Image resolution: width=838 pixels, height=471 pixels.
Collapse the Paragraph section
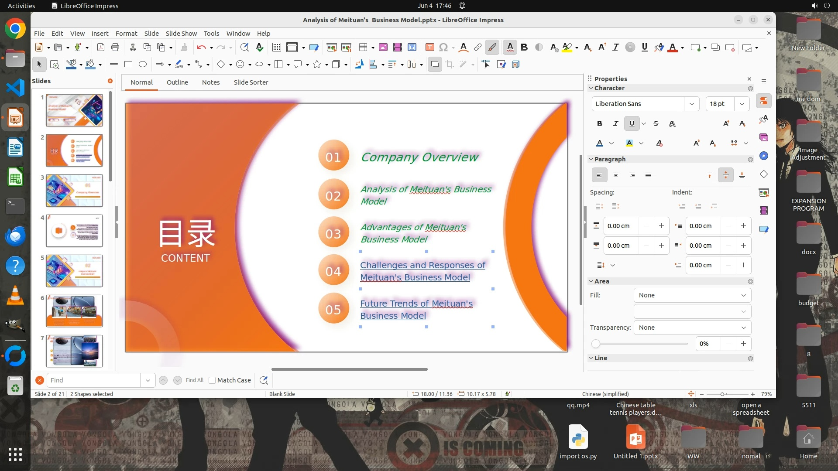point(591,159)
